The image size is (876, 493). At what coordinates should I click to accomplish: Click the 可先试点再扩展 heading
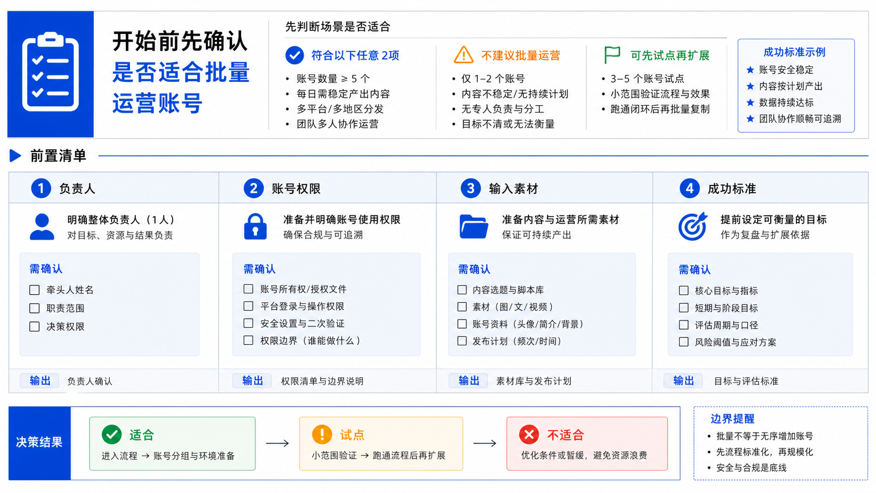670,55
